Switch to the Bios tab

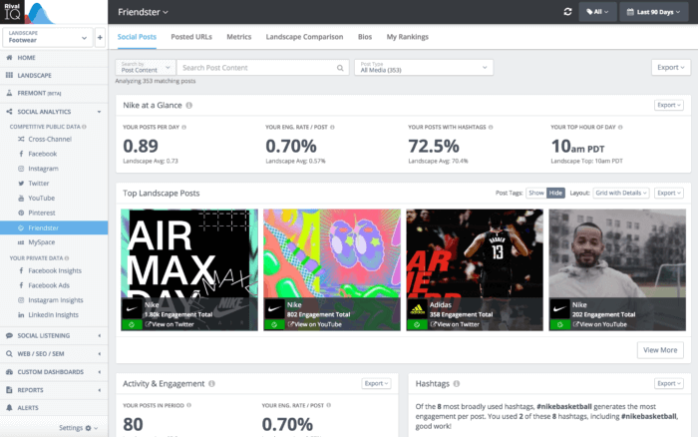click(365, 37)
